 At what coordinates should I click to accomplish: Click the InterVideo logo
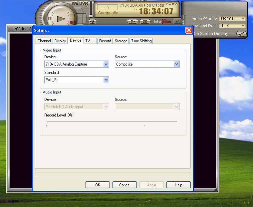(162, 21)
